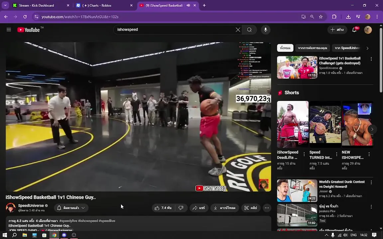Open Speed TURNED Int... short thumbnail

point(325,124)
